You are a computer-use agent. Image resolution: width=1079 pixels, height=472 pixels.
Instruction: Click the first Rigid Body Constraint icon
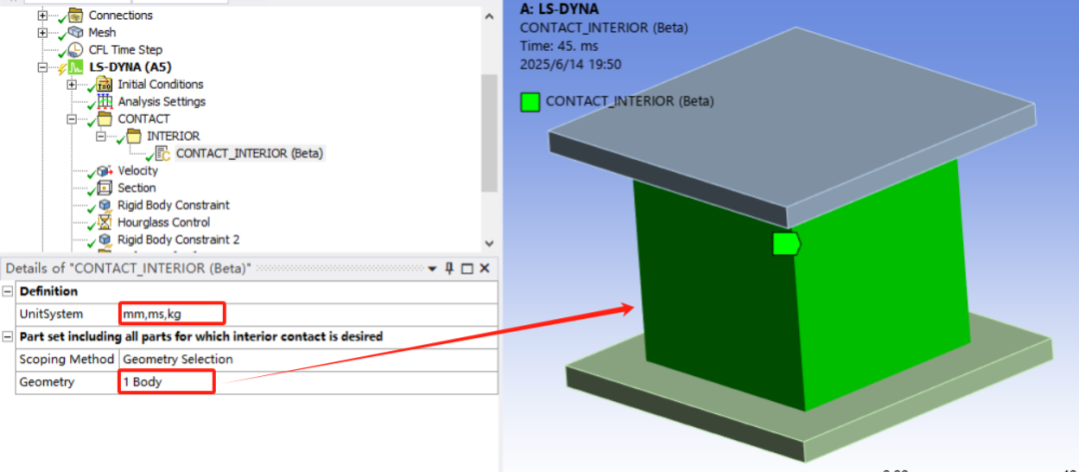coord(105,206)
